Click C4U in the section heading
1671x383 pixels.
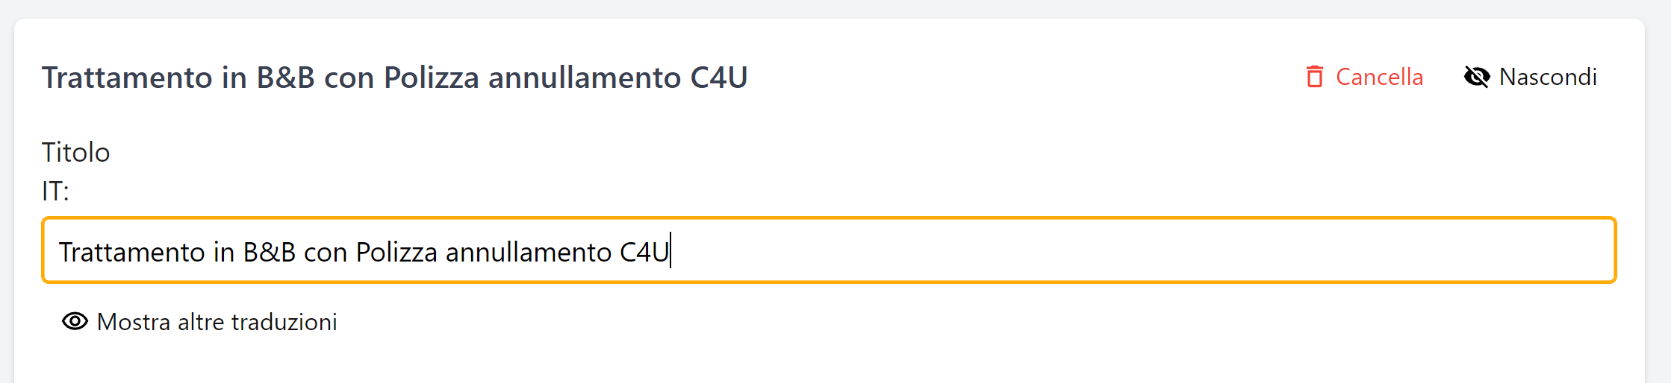tap(718, 77)
